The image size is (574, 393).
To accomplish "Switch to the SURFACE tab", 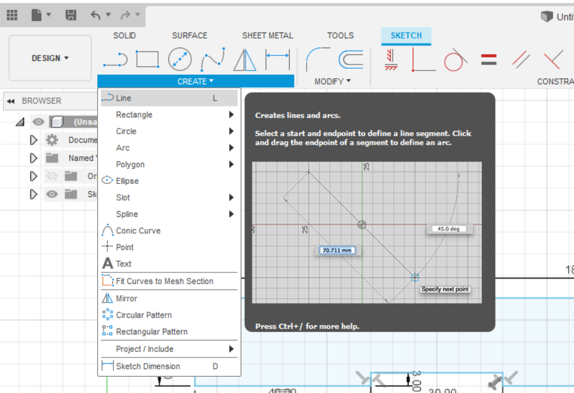I will coord(190,36).
